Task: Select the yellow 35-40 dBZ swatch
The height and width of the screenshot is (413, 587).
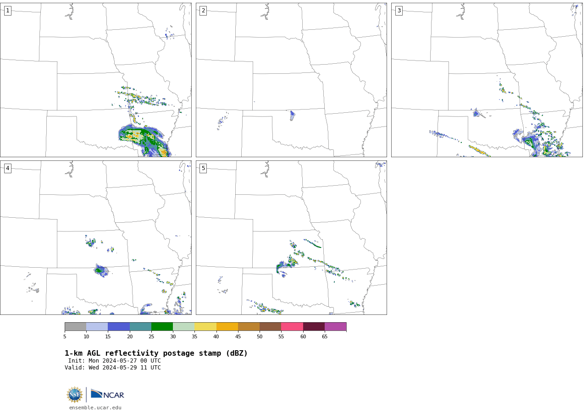Action: point(205,326)
